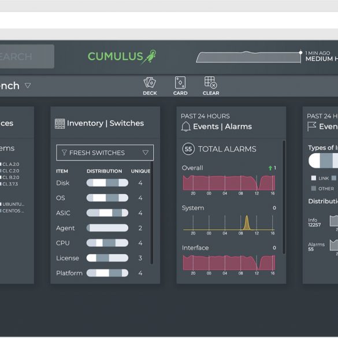Screen dimensions: 338x338
Task: Click the 'Events | Alarms' card title
Action: click(222, 127)
